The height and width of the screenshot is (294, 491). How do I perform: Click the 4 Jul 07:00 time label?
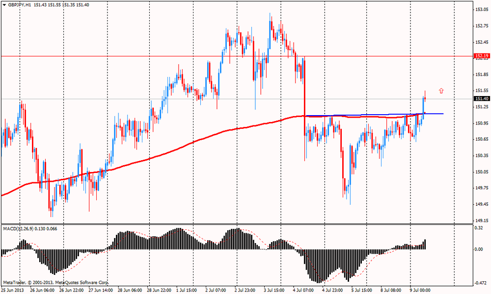click(303, 290)
